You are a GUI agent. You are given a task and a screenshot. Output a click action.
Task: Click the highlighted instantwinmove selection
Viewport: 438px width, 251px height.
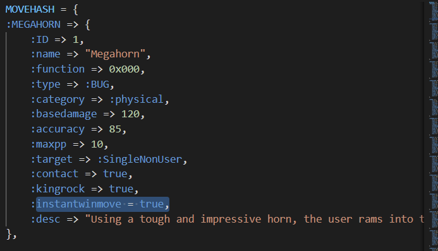pyautogui.click(x=102, y=204)
